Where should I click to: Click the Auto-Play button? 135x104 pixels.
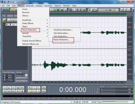pos(22,78)
